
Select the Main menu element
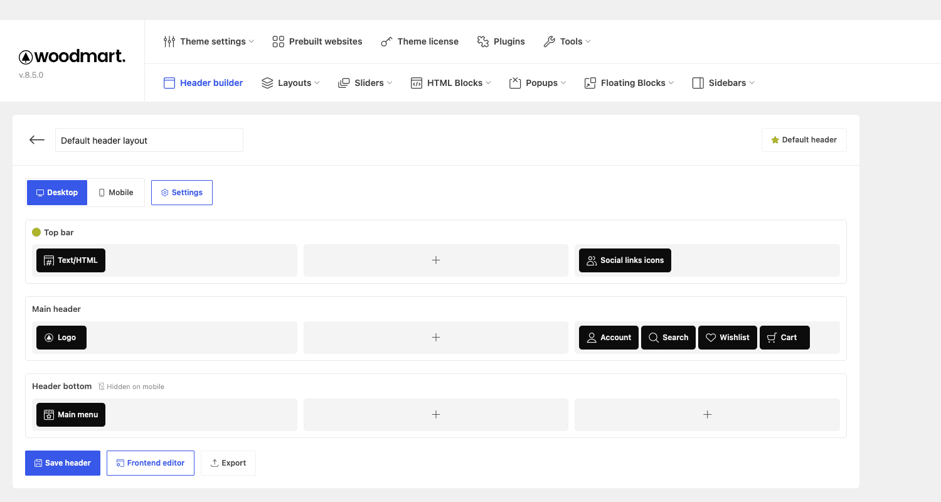coord(71,415)
